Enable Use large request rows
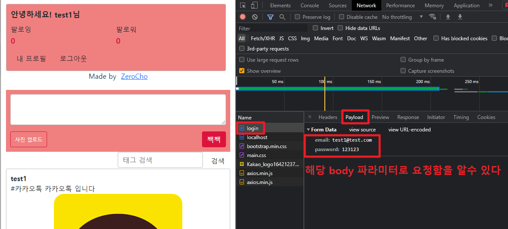The width and height of the screenshot is (508, 229). 242,59
